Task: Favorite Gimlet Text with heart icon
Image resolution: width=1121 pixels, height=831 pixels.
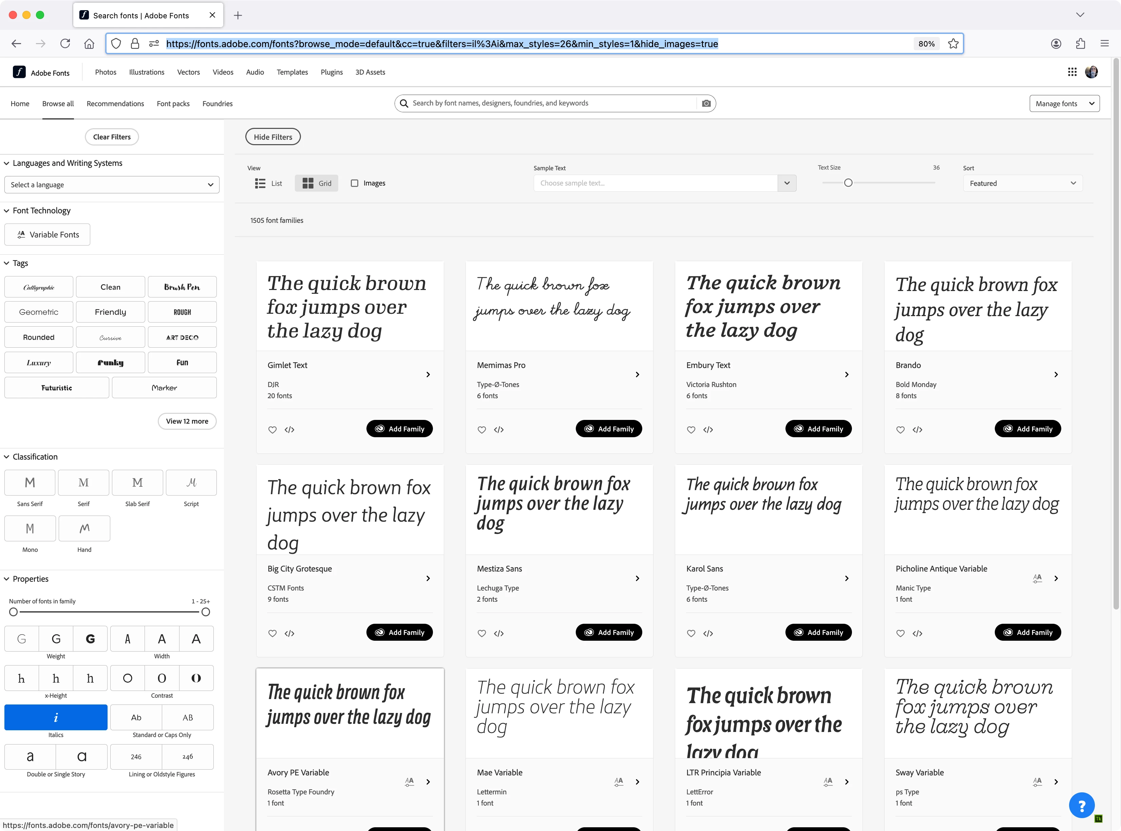Action: point(272,430)
